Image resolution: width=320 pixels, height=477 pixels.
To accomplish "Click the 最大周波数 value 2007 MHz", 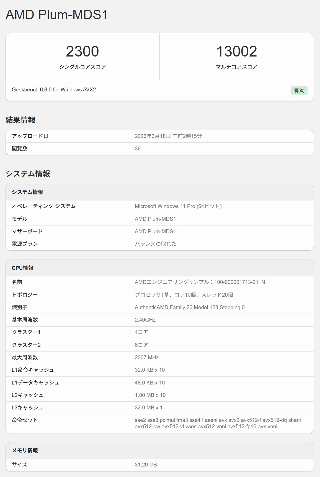I will 147,357.
